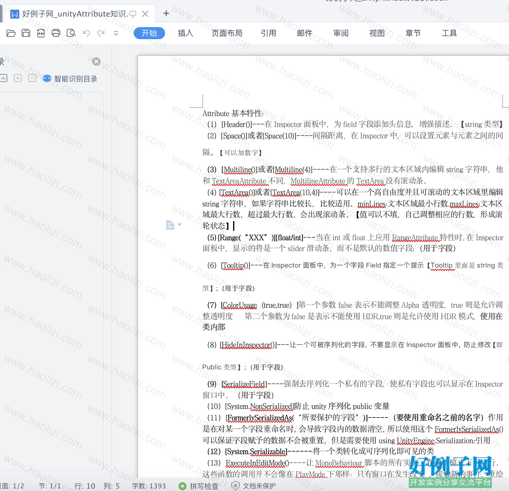509x491 pixels.
Task: Open the 页面布局 ribbon tab
Action: pos(227,33)
